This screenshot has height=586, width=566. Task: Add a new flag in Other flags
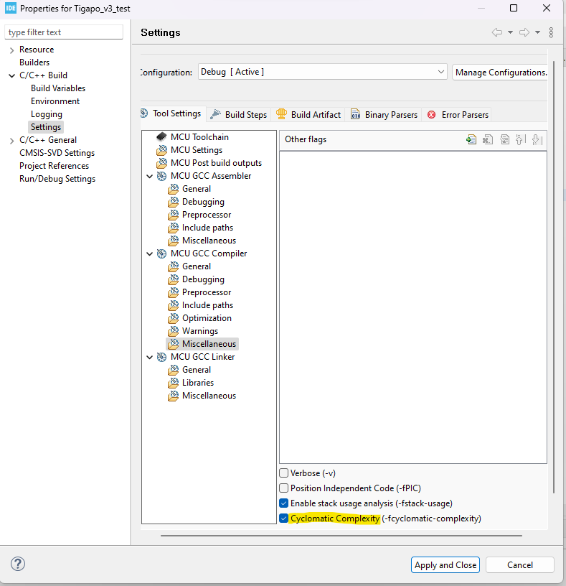coord(471,140)
